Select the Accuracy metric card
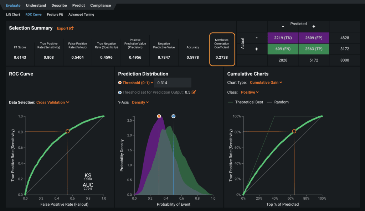 click(193, 52)
